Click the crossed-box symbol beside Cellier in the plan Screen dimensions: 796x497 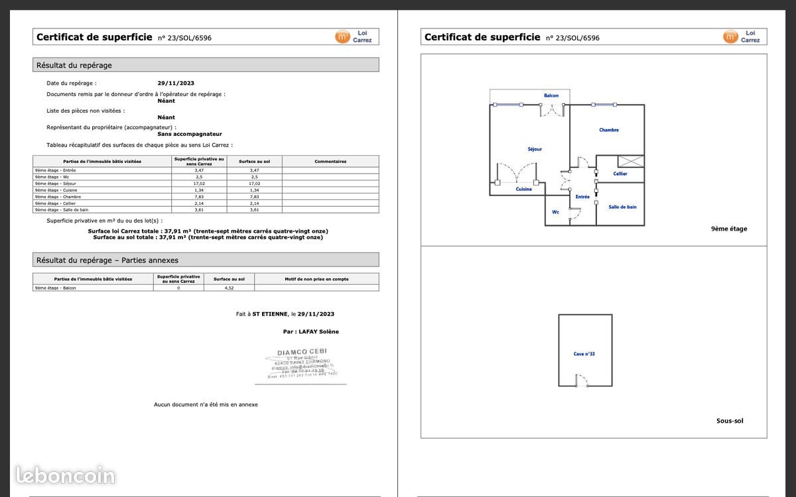pos(630,161)
